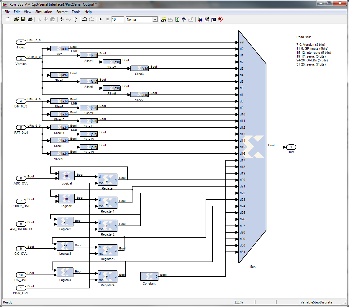Click the Out1 output port block

pyautogui.click(x=291, y=147)
